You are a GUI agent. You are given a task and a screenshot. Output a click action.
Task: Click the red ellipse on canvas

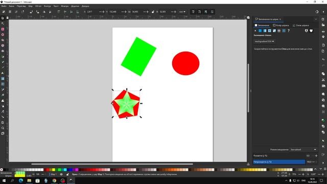[x=185, y=63]
